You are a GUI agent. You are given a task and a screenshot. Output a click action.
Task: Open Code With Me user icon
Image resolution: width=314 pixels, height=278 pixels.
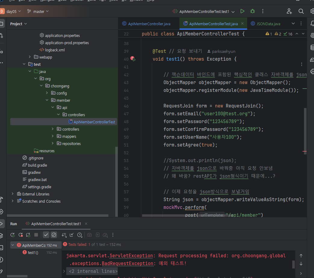click(289, 11)
